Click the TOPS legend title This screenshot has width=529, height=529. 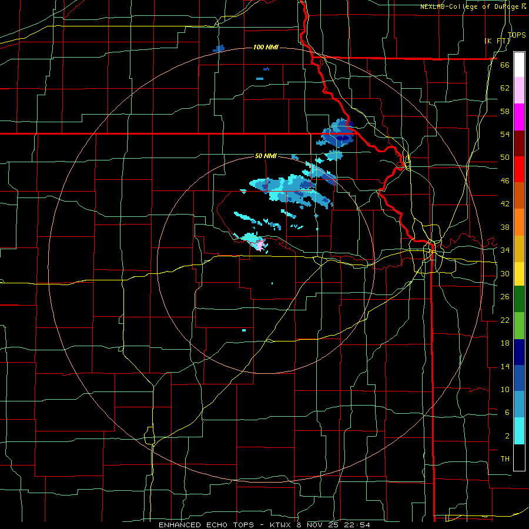(517, 35)
